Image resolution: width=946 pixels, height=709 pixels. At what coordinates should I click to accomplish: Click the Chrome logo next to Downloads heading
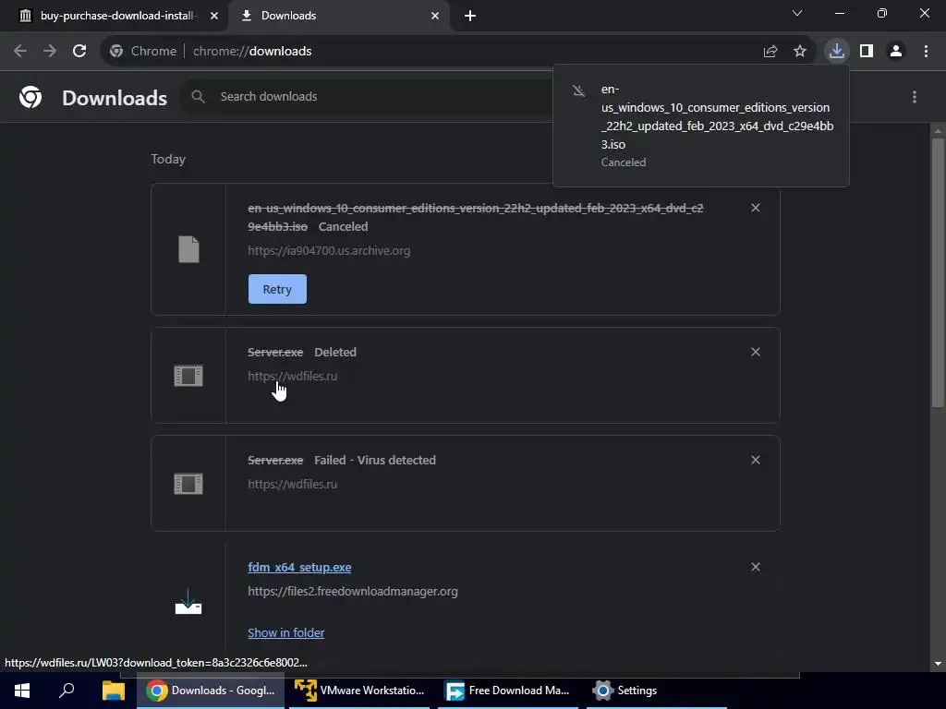[30, 96]
